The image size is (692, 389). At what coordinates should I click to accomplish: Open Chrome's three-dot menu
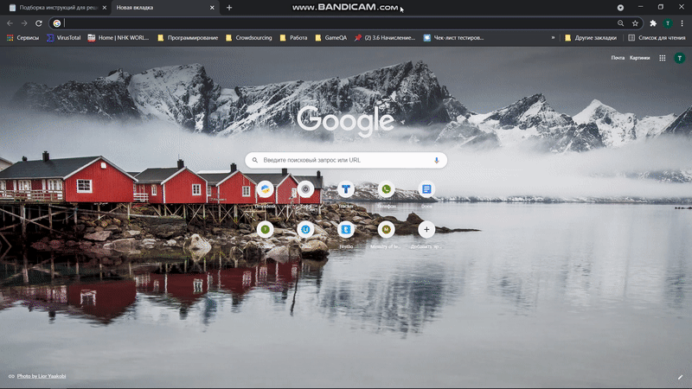682,23
